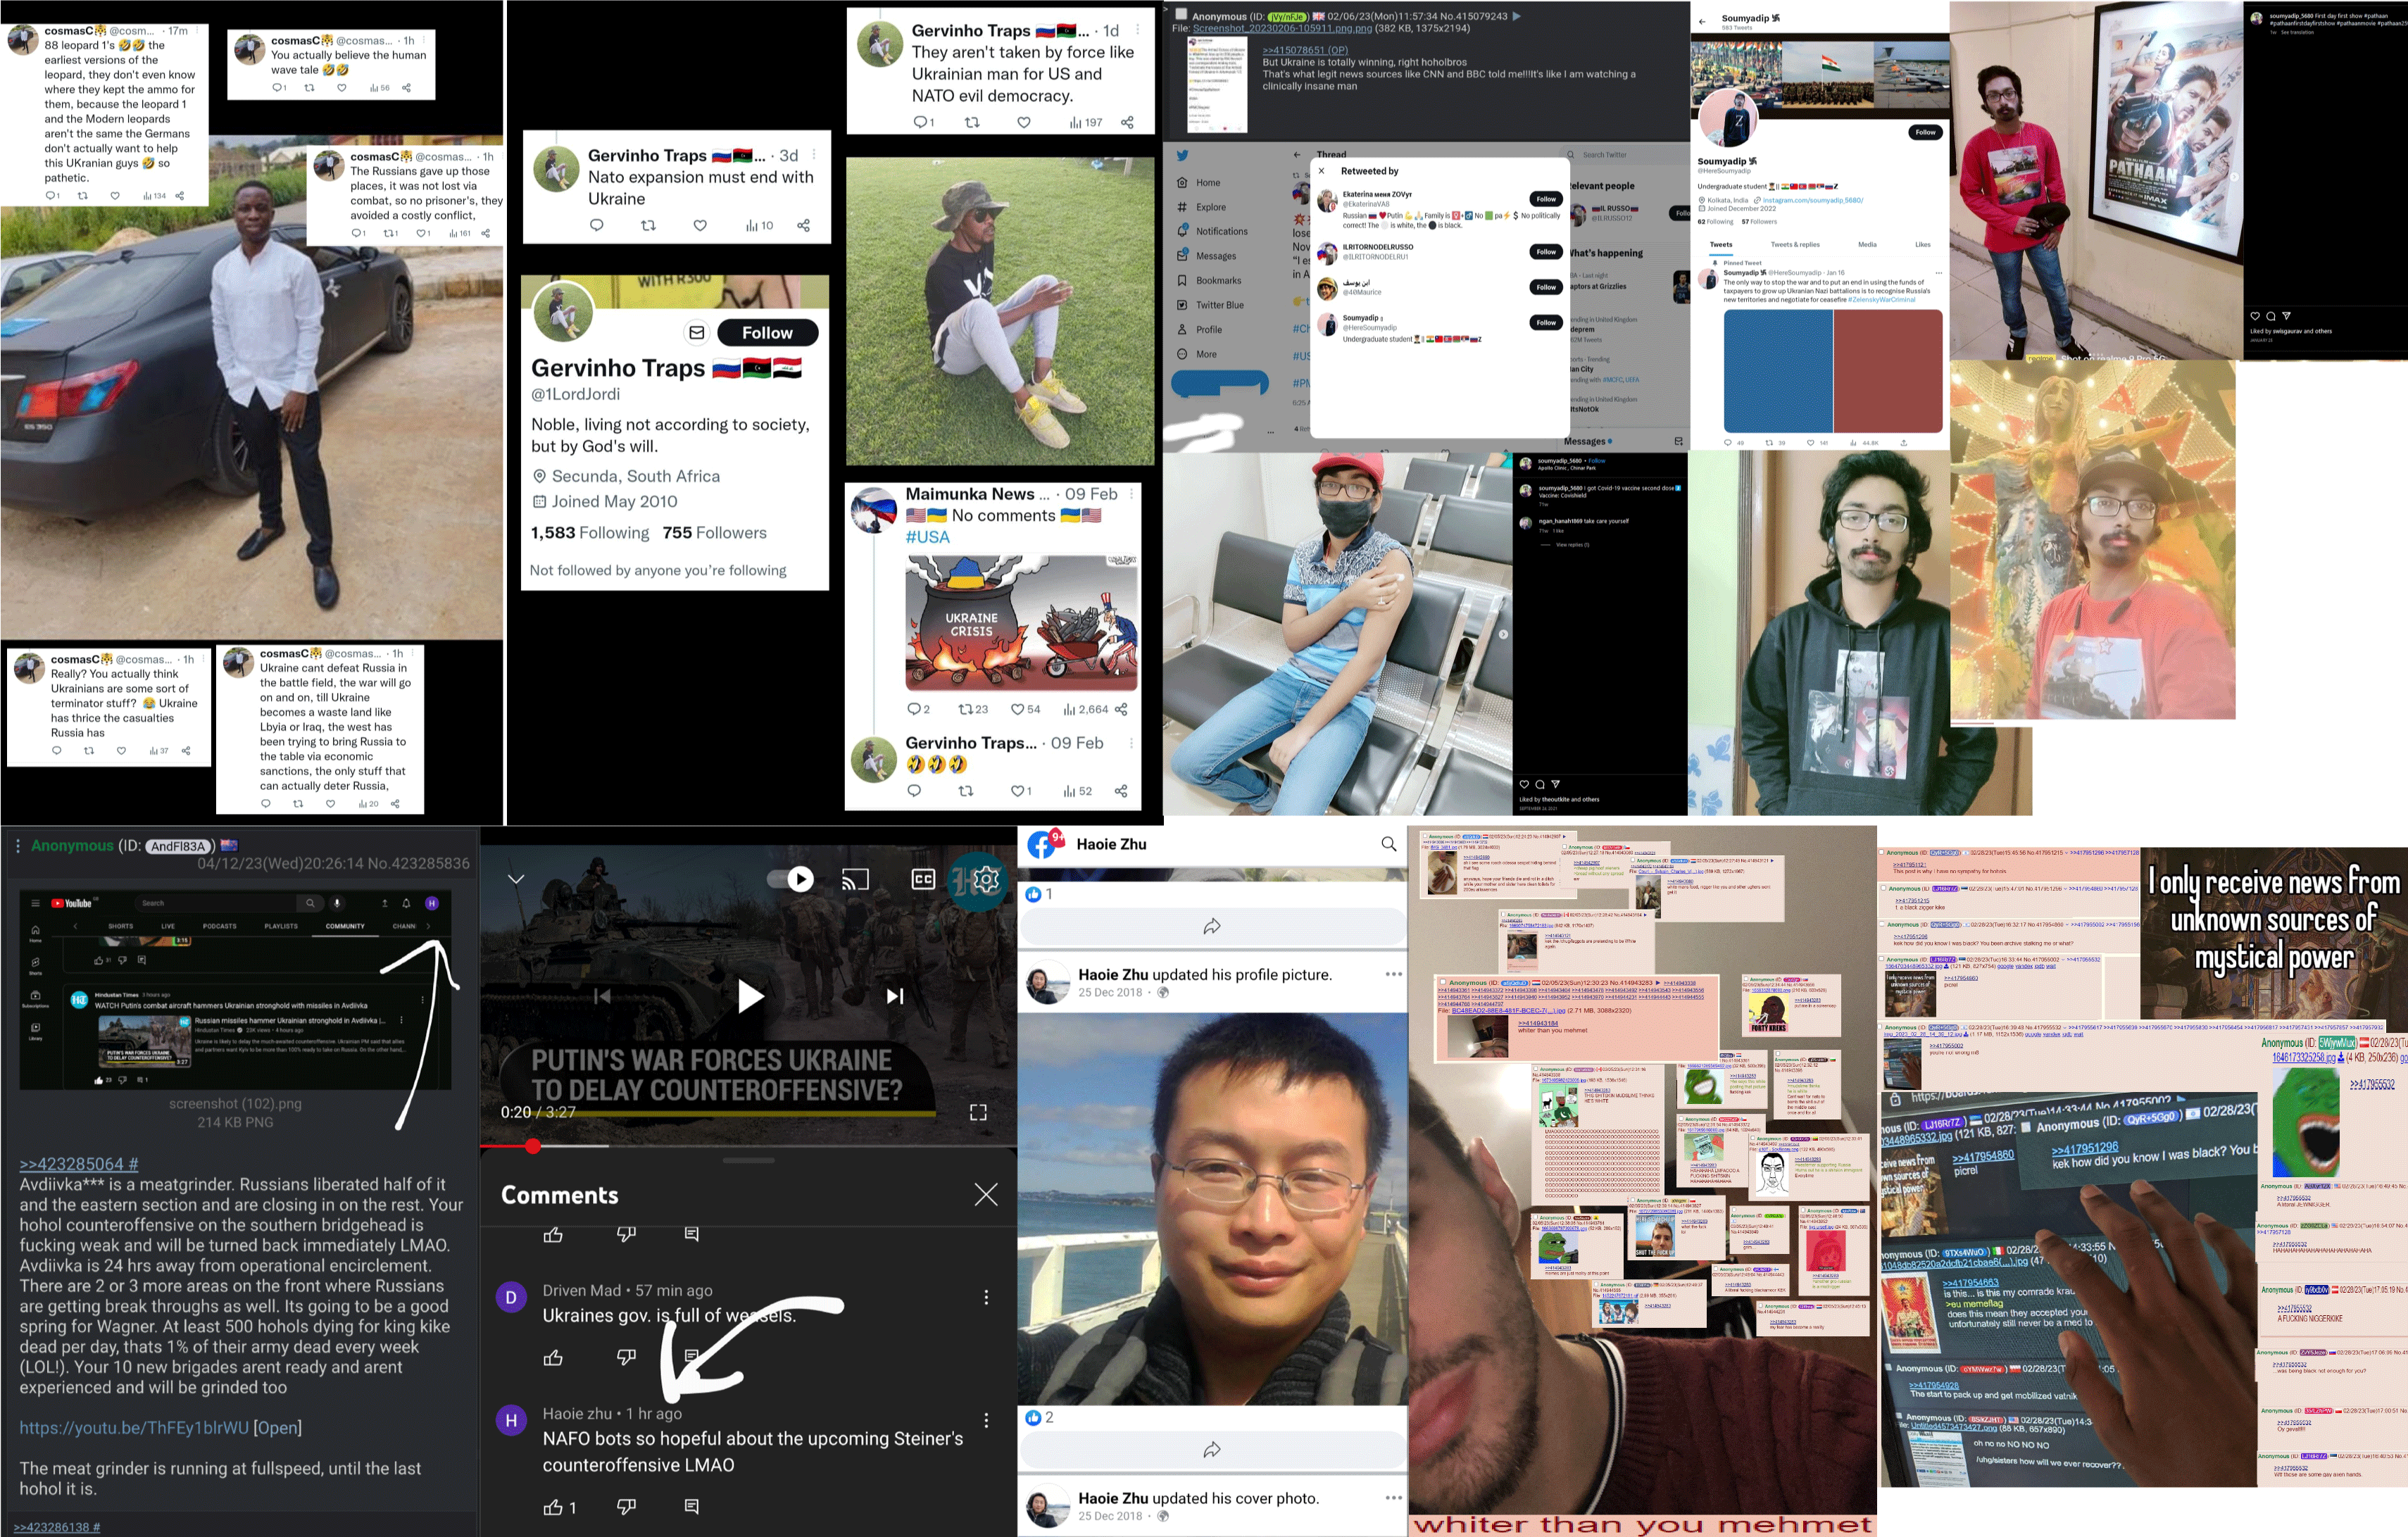This screenshot has width=2408, height=1537.
Task: Click the envelope message icon on Gervinho profile
Action: coord(697,333)
